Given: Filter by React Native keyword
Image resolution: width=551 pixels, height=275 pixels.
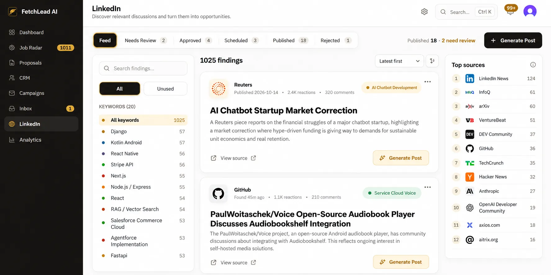Looking at the screenshot, I should 143,154.
